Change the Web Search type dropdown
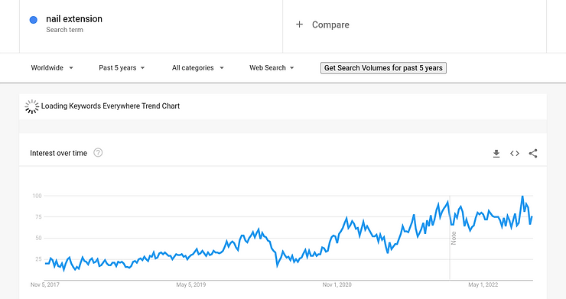 (272, 68)
